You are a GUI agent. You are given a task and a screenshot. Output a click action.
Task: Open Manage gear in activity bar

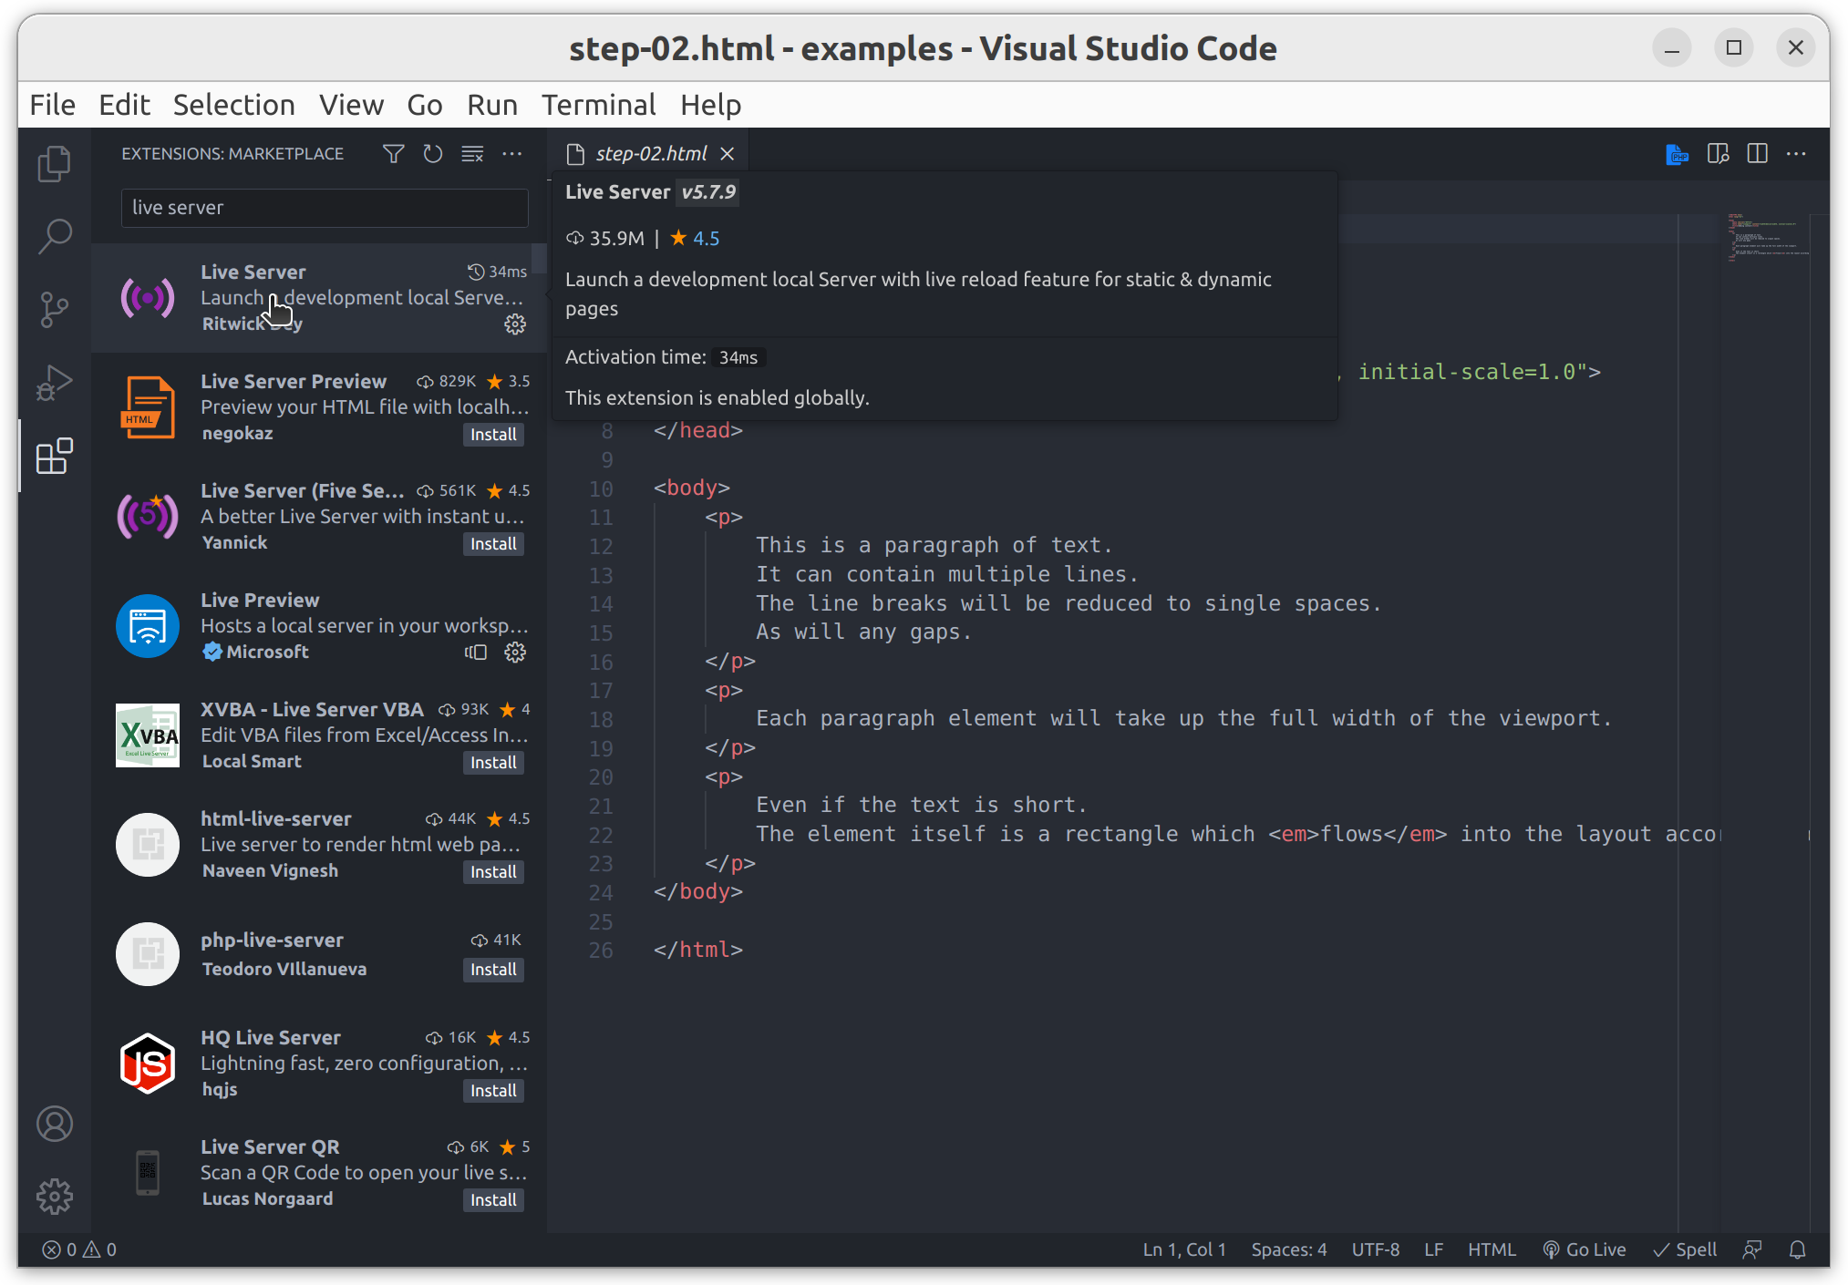55,1197
